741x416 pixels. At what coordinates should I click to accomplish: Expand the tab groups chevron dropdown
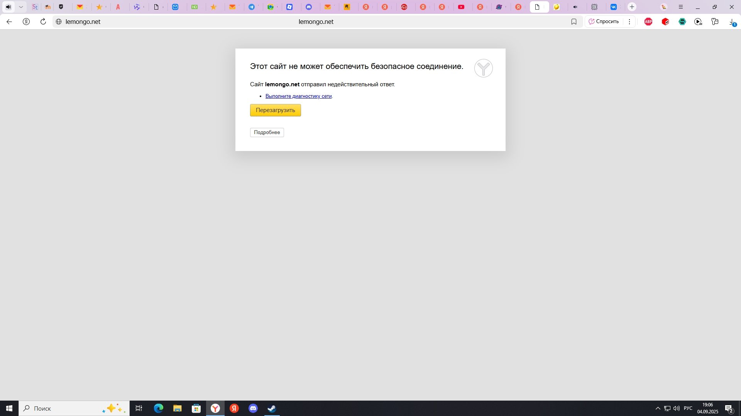(21, 7)
